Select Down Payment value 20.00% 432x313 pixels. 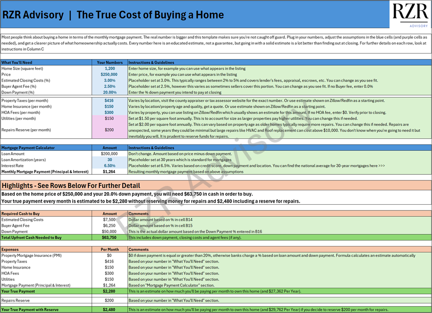110,93
